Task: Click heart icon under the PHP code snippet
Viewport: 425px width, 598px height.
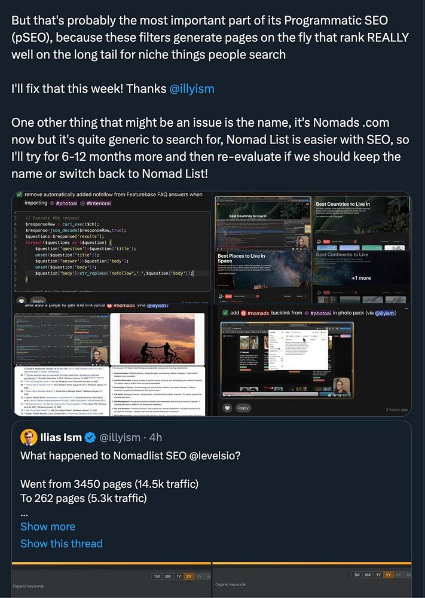Action: (x=22, y=301)
